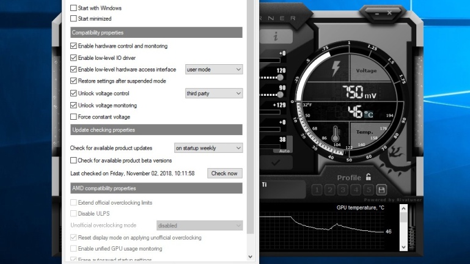The height and width of the screenshot is (264, 470).
Task: Click the 46 °C temperature readout
Action: coord(360,112)
